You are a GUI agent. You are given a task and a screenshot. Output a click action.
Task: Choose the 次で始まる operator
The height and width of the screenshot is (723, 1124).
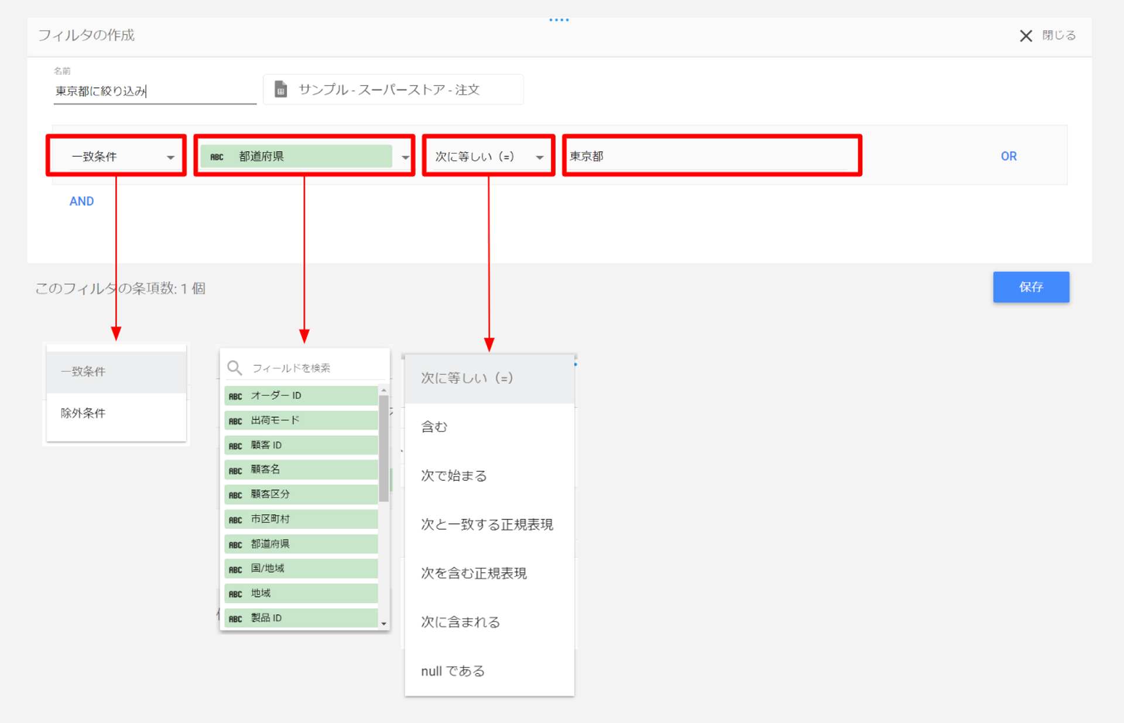point(489,476)
